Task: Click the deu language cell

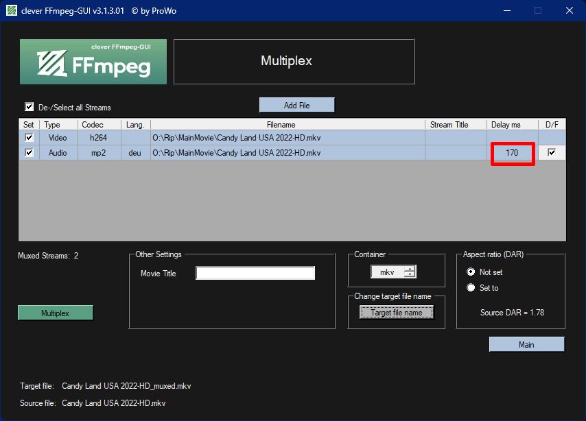Action: point(135,153)
